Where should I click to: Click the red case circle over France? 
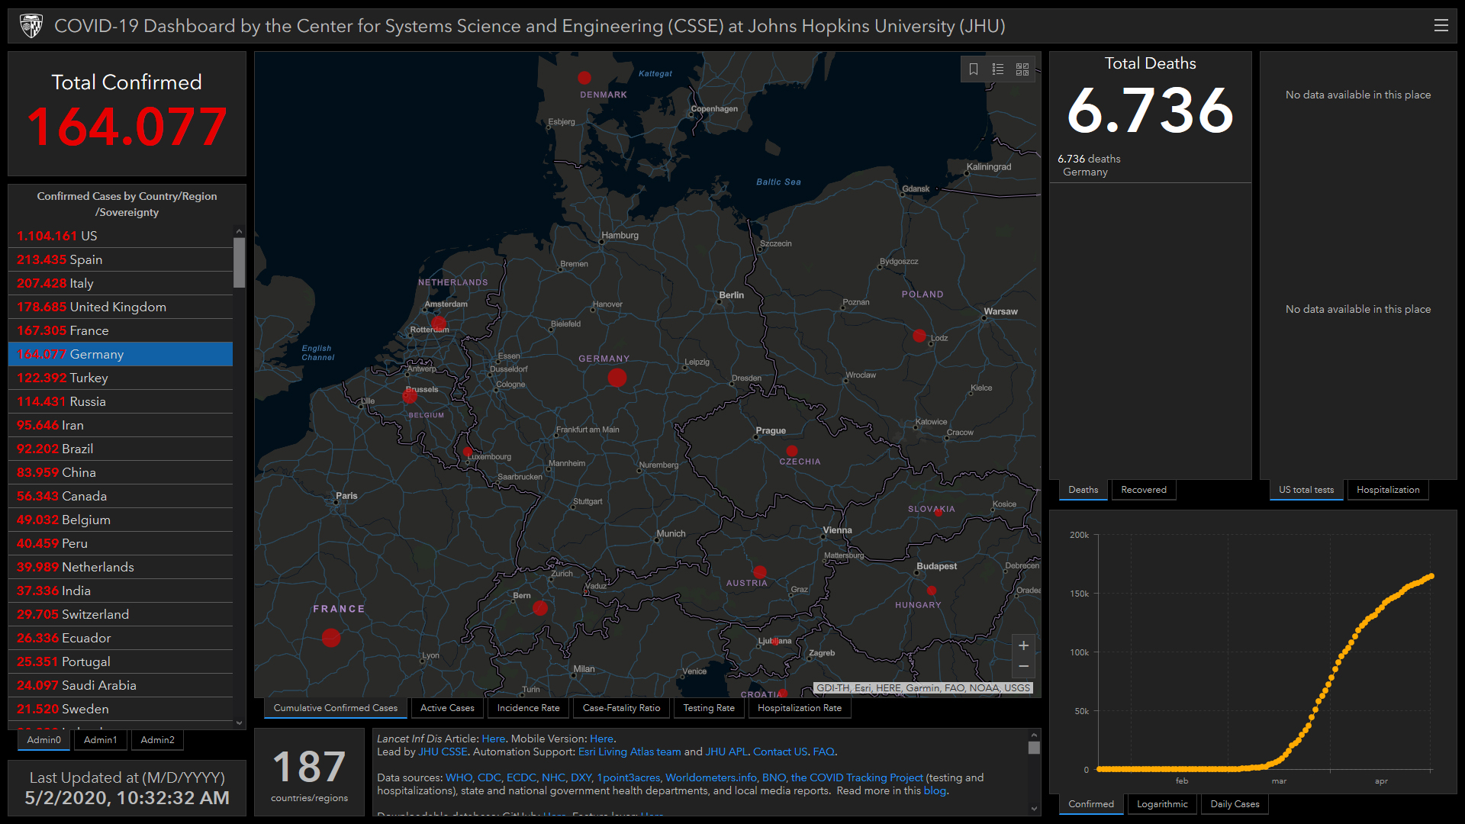click(331, 637)
